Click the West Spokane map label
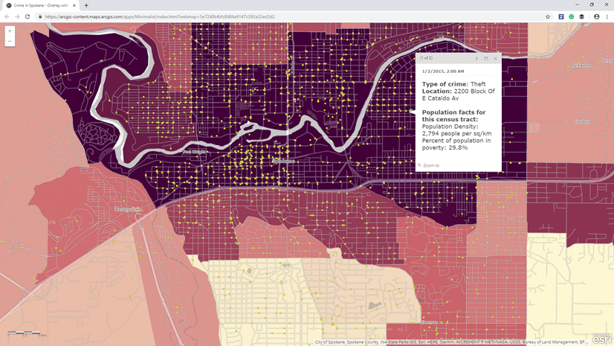614x346 pixels. tap(128, 209)
